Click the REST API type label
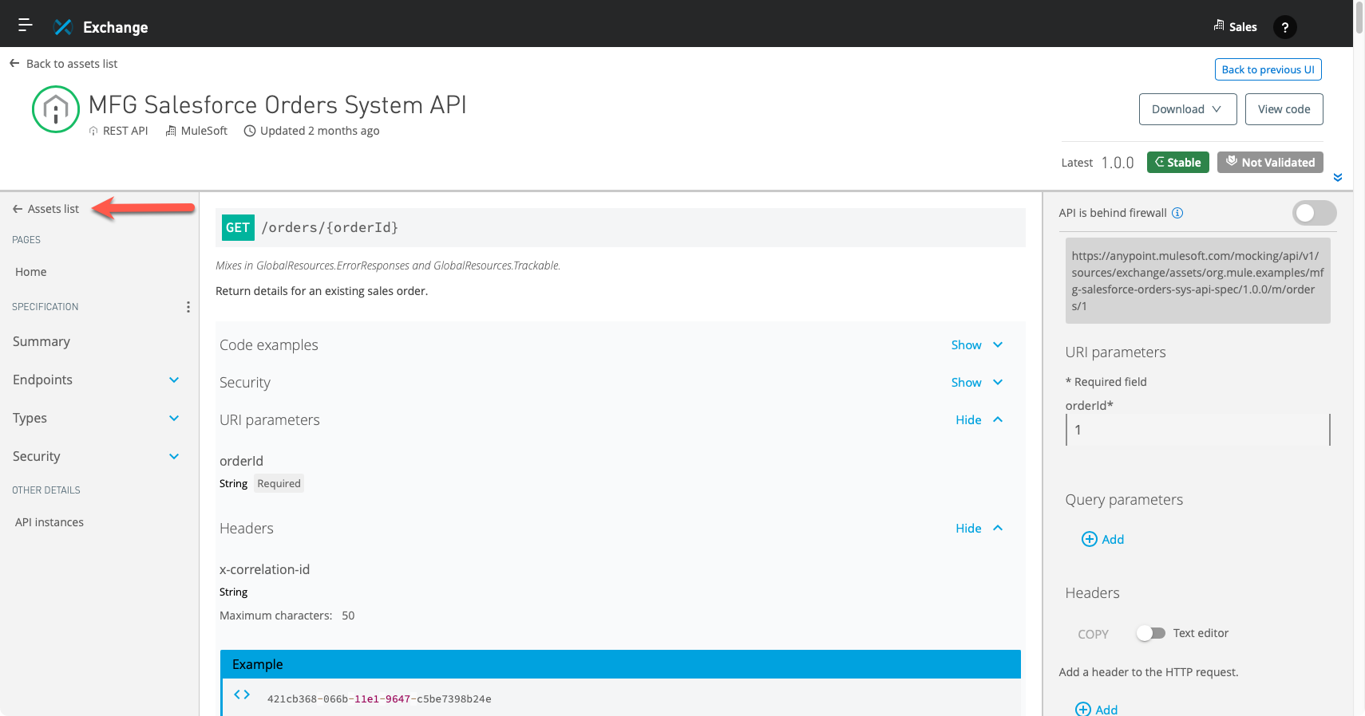1365x716 pixels. [125, 131]
